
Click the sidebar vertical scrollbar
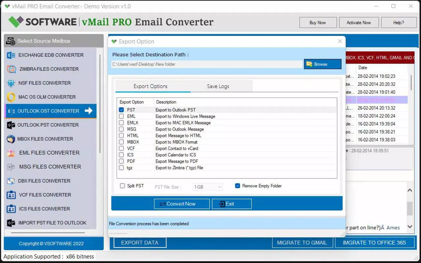(x=100, y=104)
